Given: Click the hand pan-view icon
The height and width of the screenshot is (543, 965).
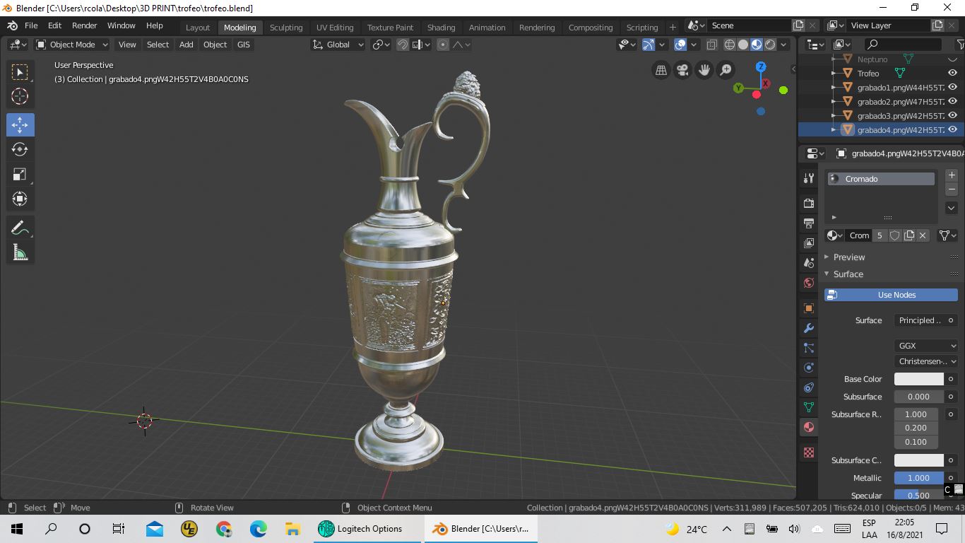Looking at the screenshot, I should click(704, 70).
